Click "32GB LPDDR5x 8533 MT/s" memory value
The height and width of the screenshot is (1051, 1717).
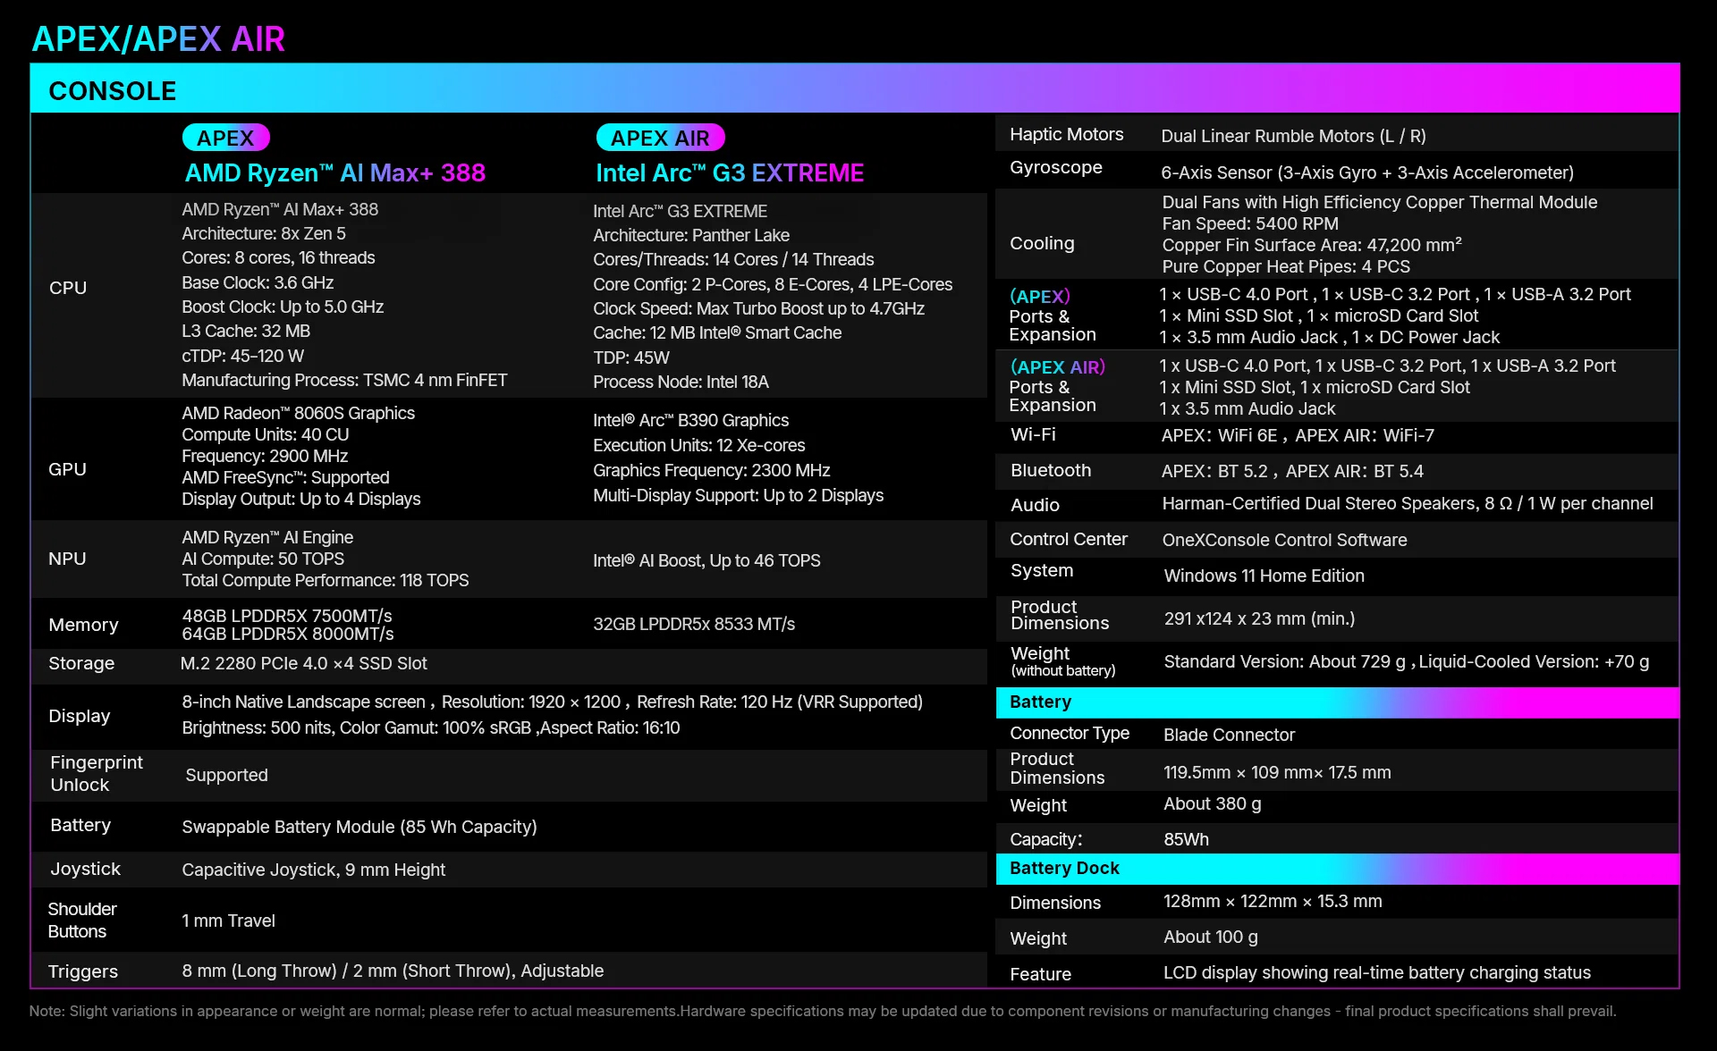[x=694, y=624]
